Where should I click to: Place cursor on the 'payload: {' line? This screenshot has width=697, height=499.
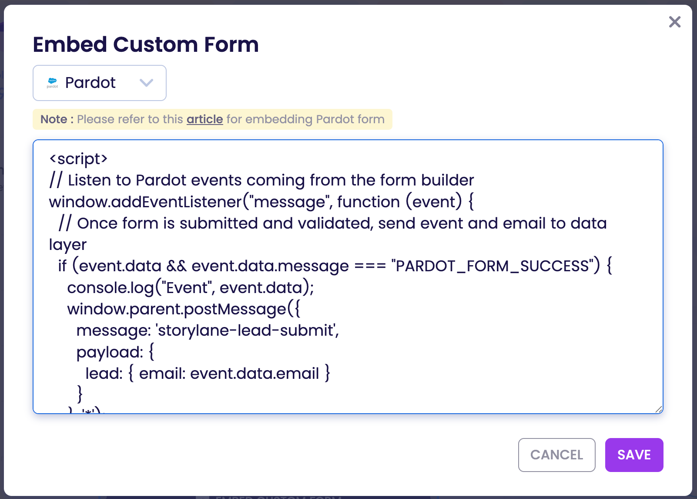point(115,352)
